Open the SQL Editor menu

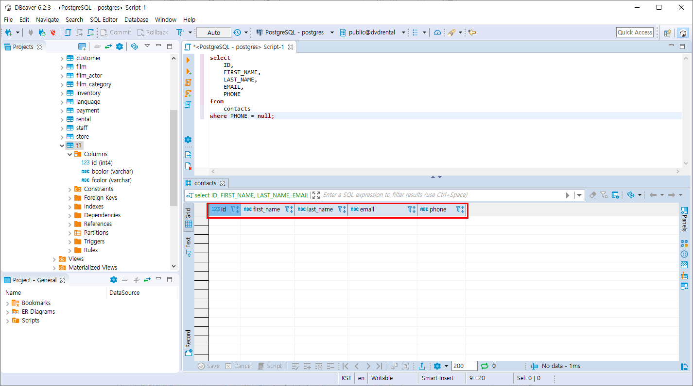104,19
